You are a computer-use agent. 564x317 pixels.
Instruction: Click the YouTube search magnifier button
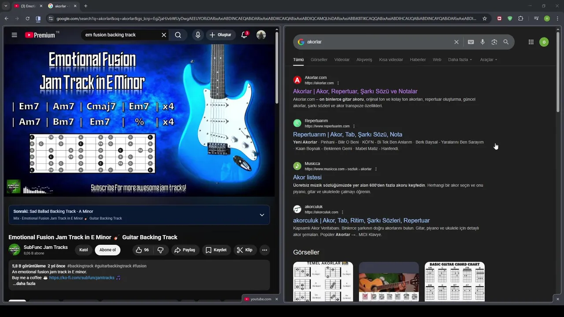click(x=178, y=35)
